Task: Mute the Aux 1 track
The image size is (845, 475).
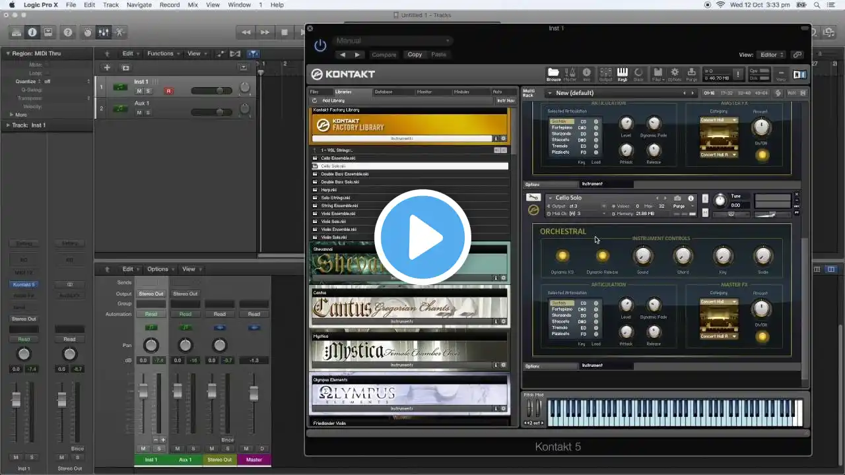Action: [x=139, y=113]
